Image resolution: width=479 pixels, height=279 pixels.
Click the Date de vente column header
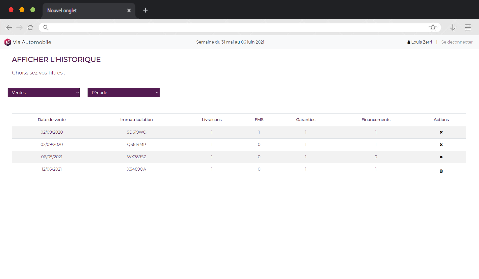[x=52, y=120]
